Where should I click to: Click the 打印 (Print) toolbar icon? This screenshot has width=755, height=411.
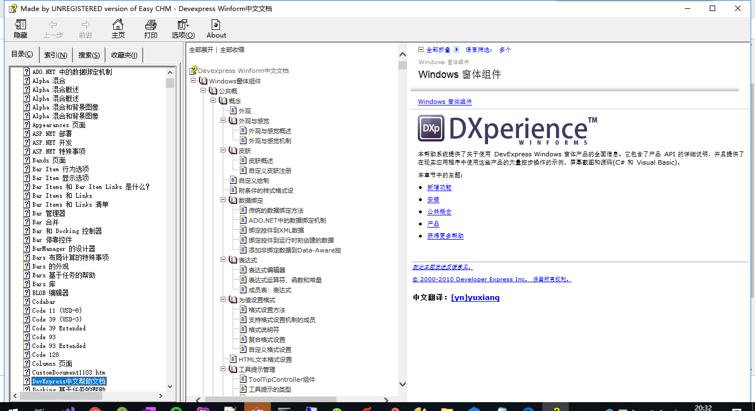pyautogui.click(x=150, y=25)
